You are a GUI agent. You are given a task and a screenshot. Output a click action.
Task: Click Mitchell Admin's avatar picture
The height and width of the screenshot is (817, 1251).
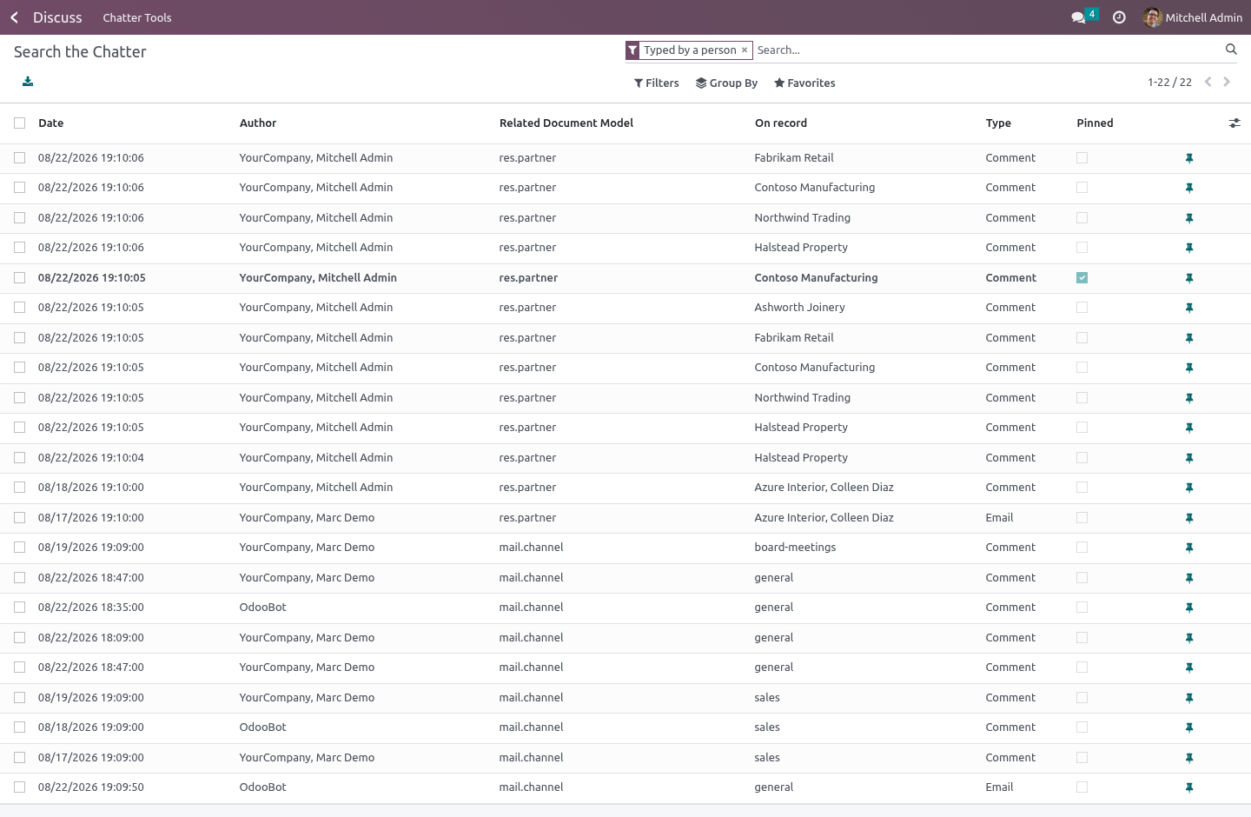[1153, 17]
